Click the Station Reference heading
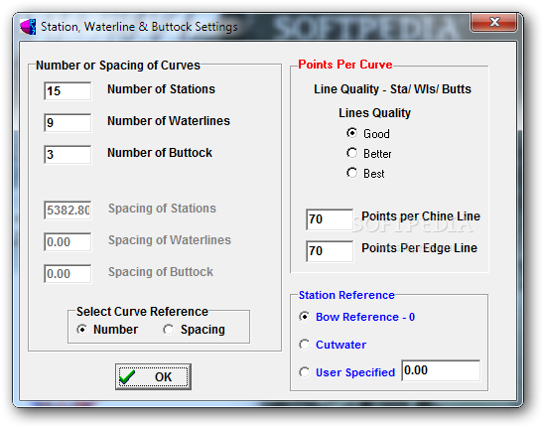The width and height of the screenshot is (544, 428). (346, 295)
